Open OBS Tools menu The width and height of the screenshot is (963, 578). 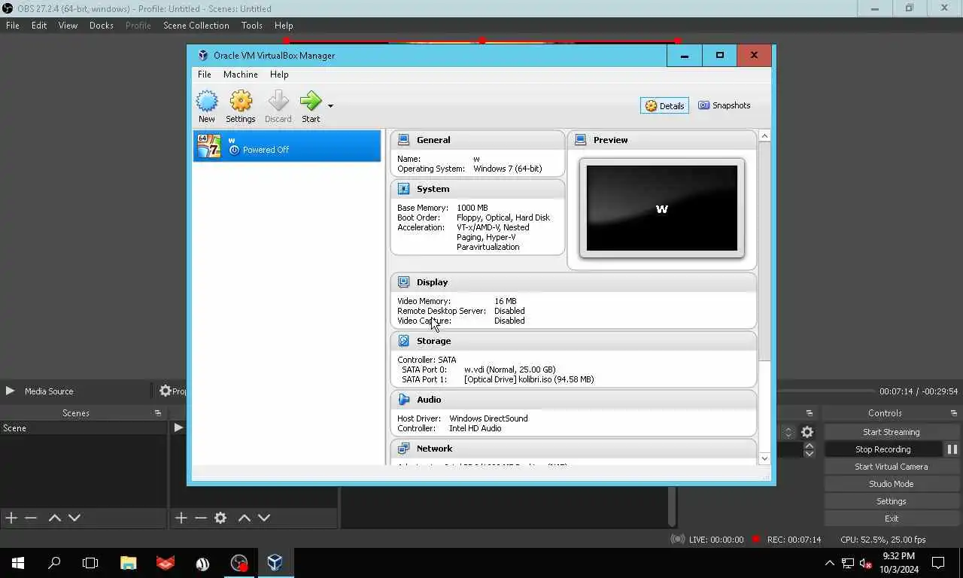click(252, 26)
